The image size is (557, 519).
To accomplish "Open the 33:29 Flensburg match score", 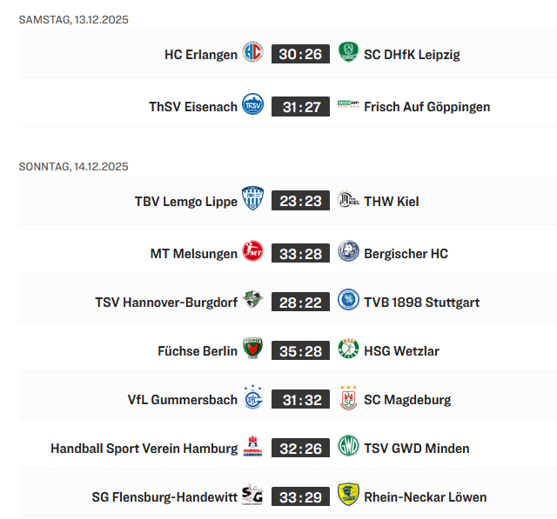I will click(301, 497).
